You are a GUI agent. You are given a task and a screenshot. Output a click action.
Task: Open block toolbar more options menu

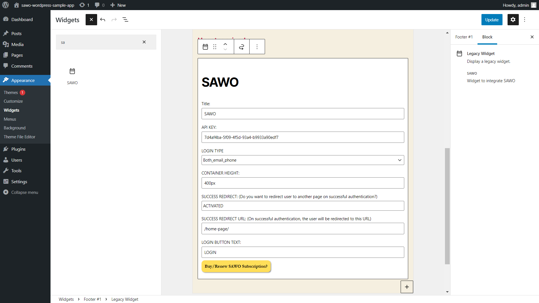[257, 47]
